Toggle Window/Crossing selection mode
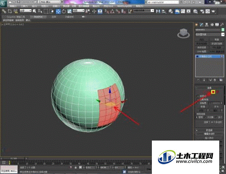Image resolution: width=226 pixels, height=174 pixels. click(52, 11)
